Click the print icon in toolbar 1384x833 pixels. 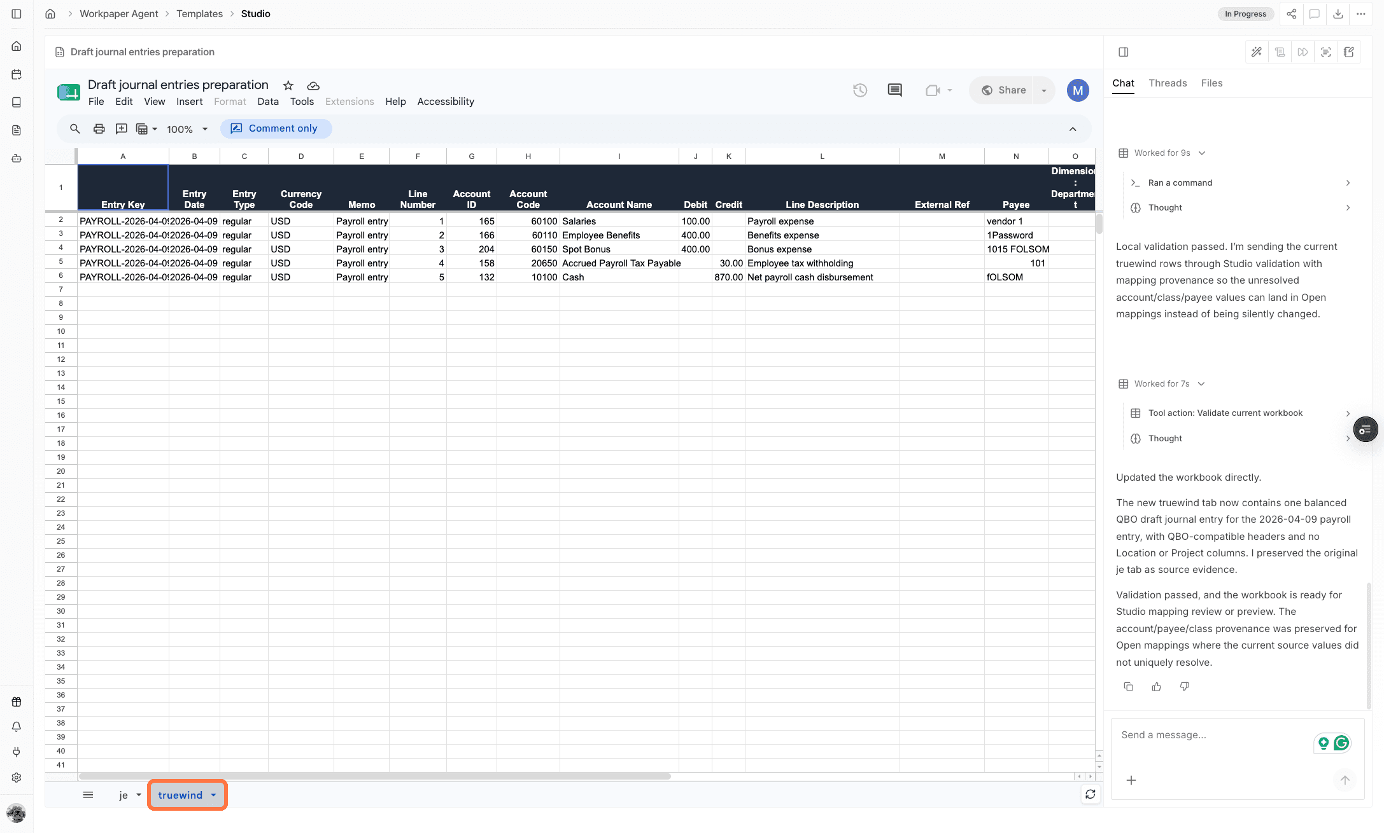[x=99, y=128]
